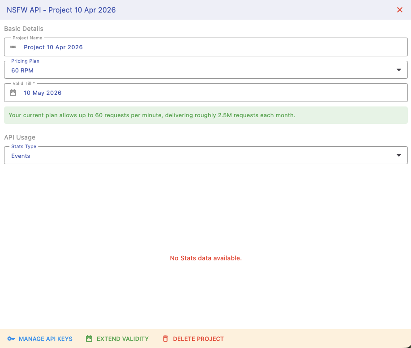Open the Pricing Plan field showing 60 RPM

pos(201,70)
